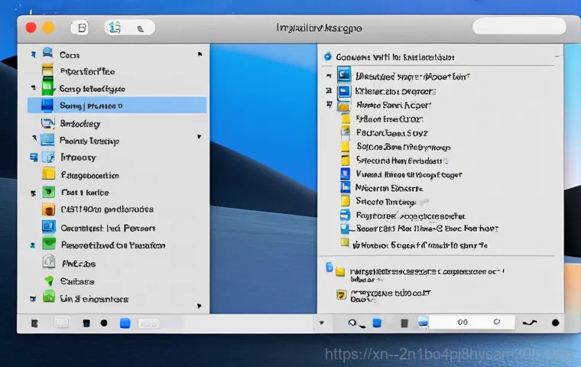Image resolution: width=581 pixels, height=367 pixels.
Task: Open the small dropdown arrow in the bottom bar center
Action: (x=322, y=323)
